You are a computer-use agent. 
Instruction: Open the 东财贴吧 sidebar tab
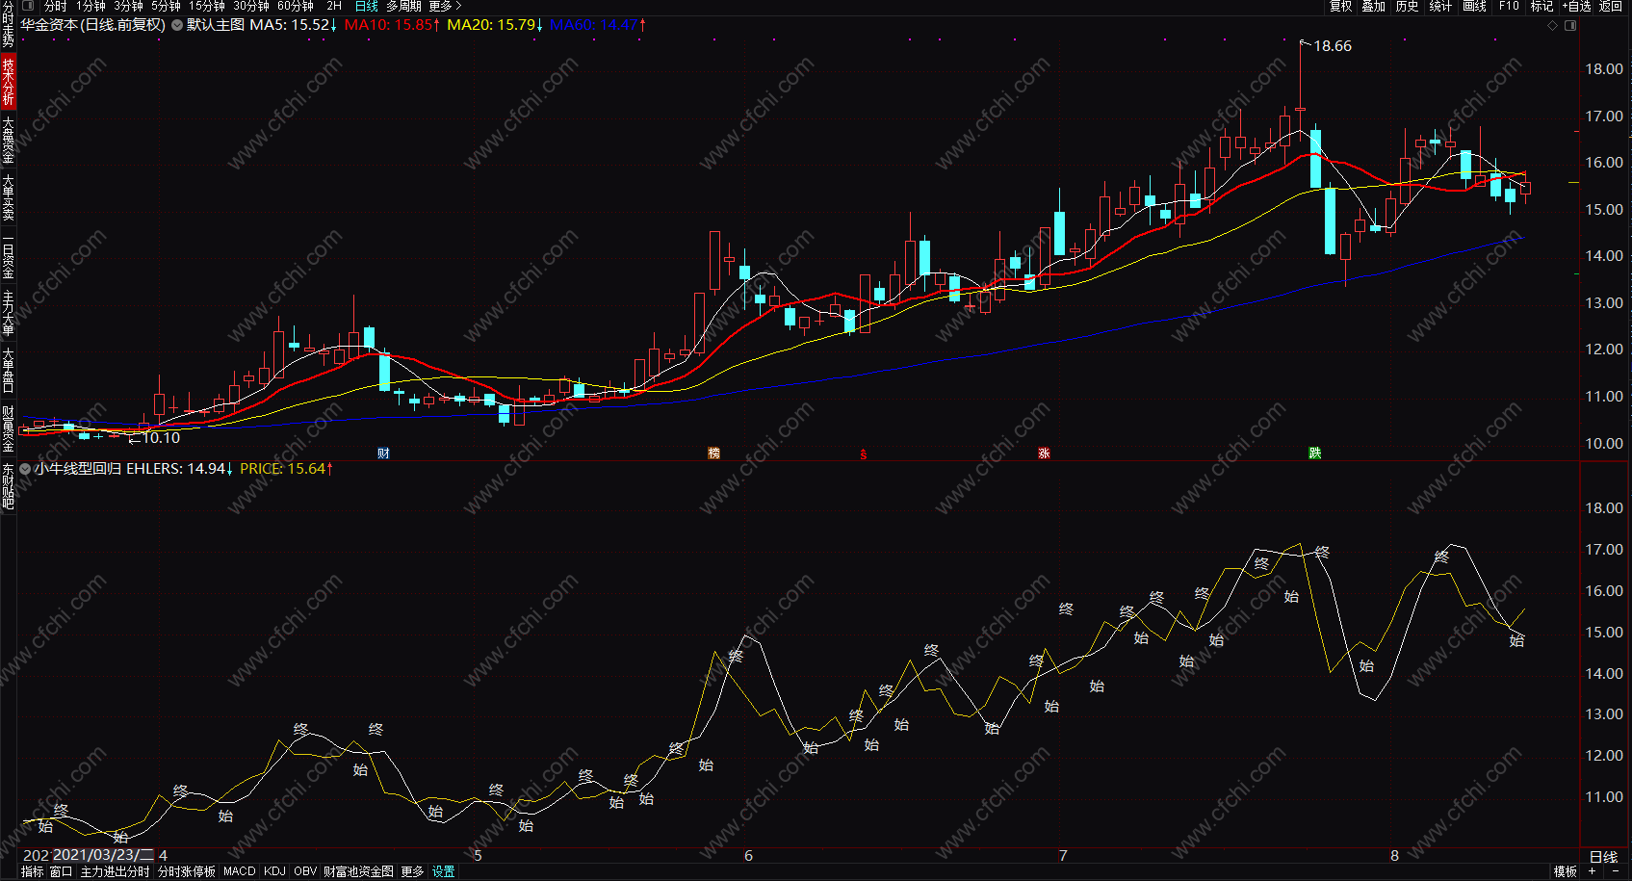8,486
